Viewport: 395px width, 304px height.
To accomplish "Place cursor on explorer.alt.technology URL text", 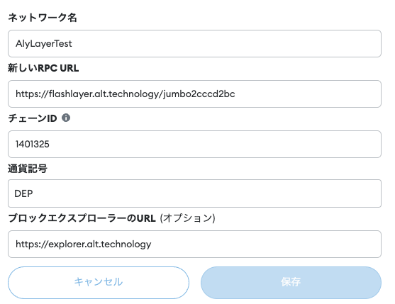I will click(100, 244).
